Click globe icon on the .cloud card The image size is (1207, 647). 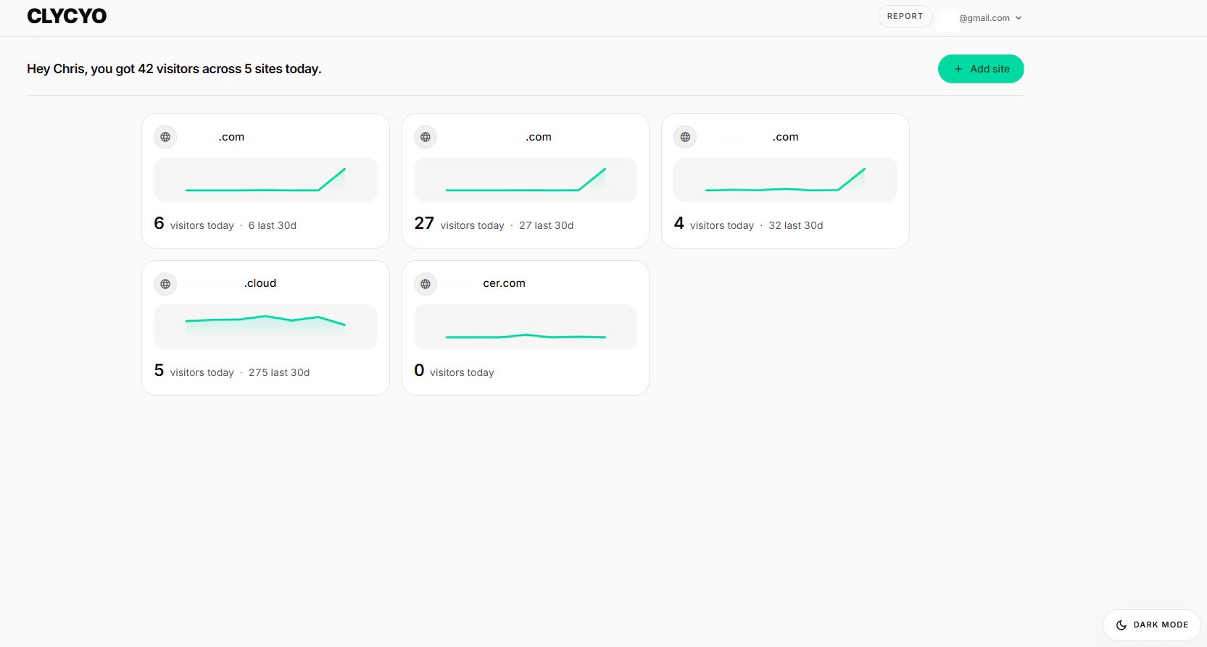coord(165,284)
